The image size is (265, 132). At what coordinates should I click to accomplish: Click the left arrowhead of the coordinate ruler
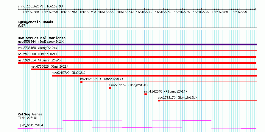(x=18, y=9)
